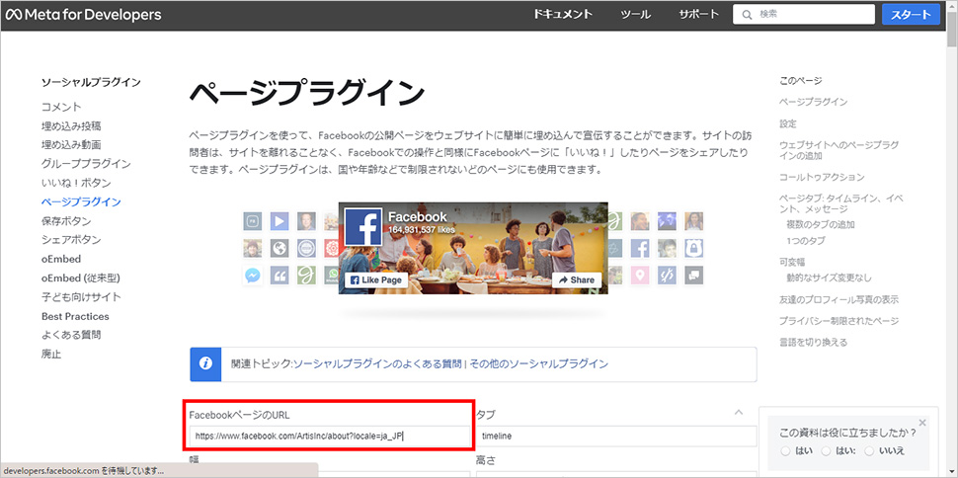
Task: Jump to ウェブサイトへのページプラグインの追加 section
Action: coord(839,150)
